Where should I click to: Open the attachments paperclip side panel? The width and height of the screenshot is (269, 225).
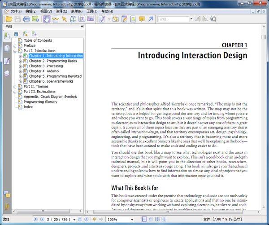click(7, 206)
